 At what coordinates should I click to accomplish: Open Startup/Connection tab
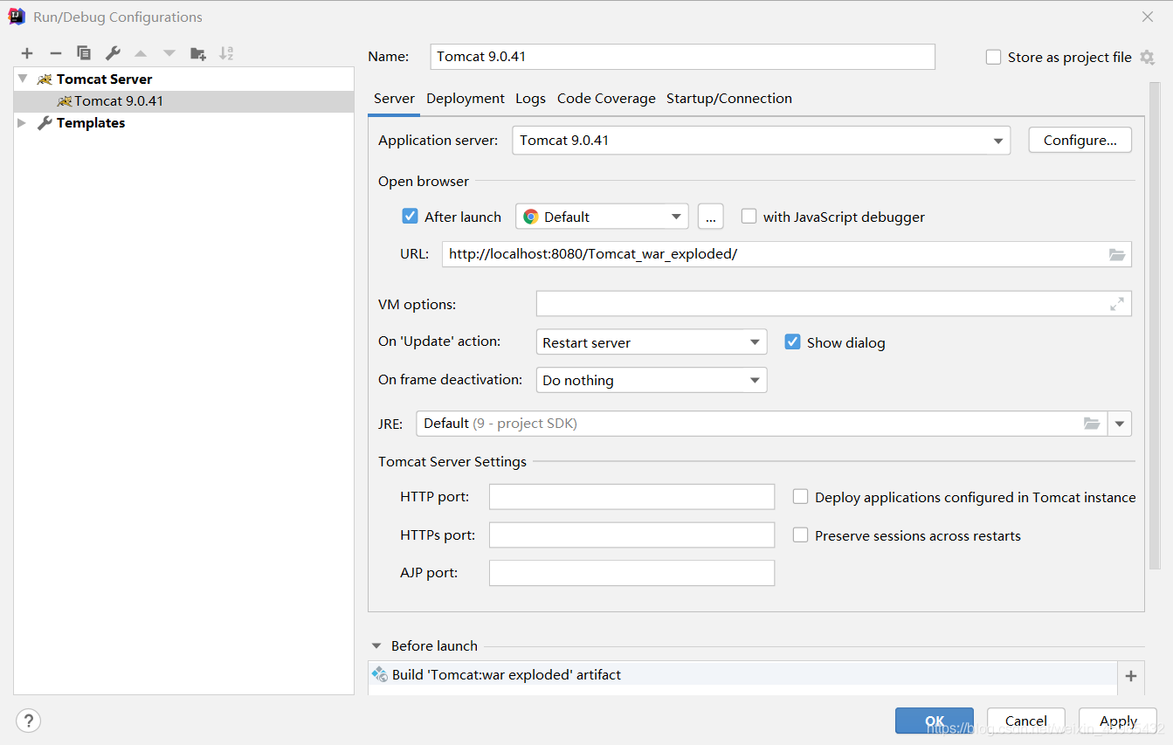(x=729, y=99)
